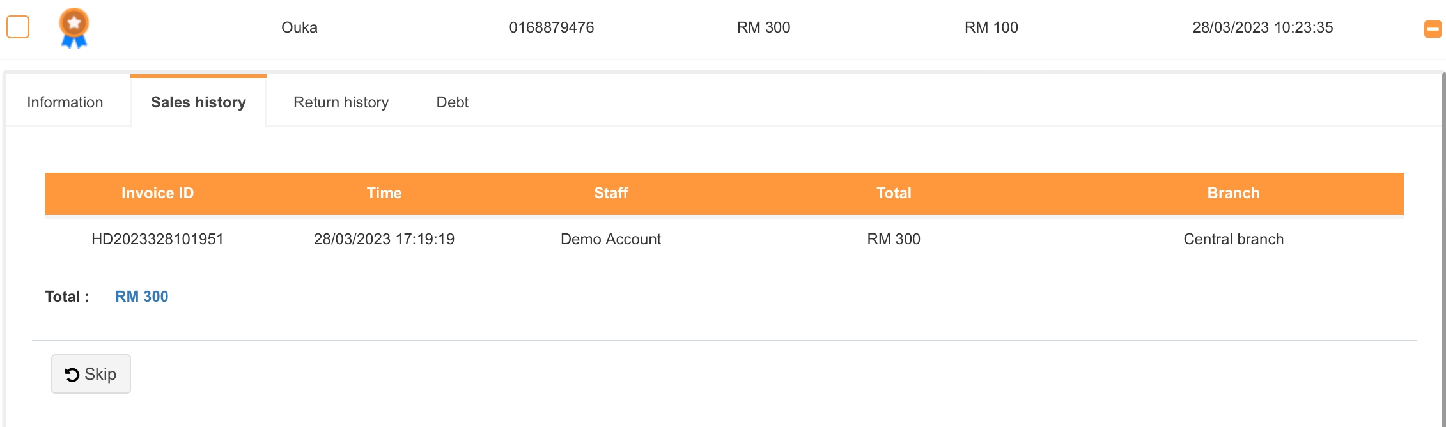Click the Time column header
1446x427 pixels.
click(384, 193)
